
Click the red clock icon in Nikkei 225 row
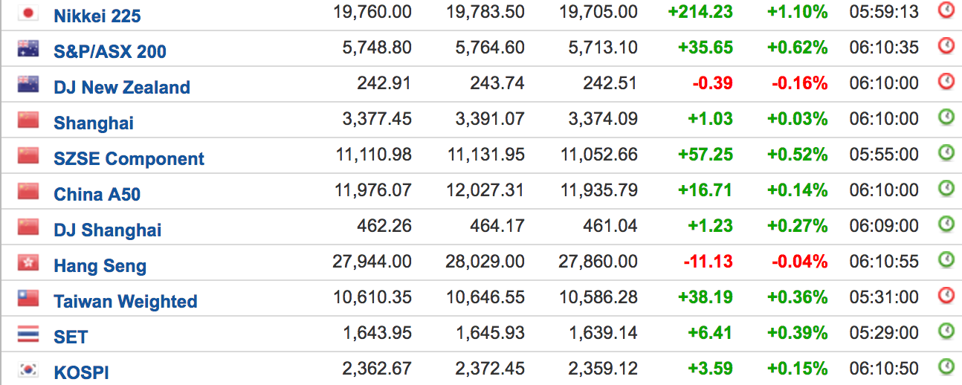[946, 10]
